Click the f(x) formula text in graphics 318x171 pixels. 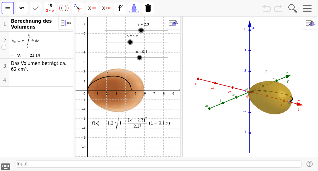tap(131, 122)
